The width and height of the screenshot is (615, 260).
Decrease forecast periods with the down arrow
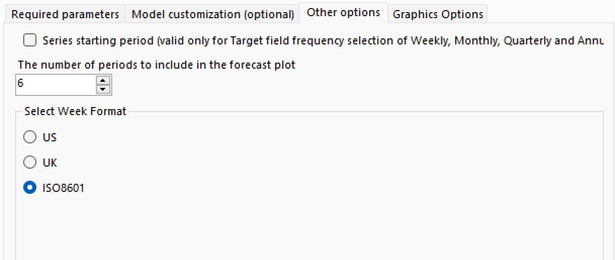103,89
